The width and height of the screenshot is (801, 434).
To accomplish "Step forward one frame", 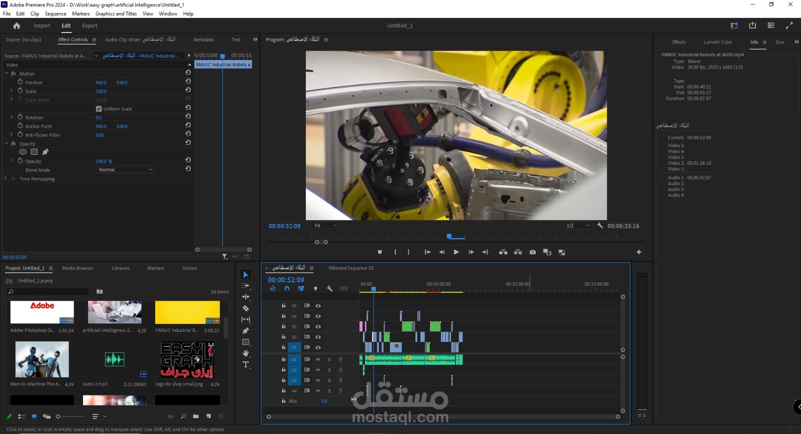I will tap(471, 252).
